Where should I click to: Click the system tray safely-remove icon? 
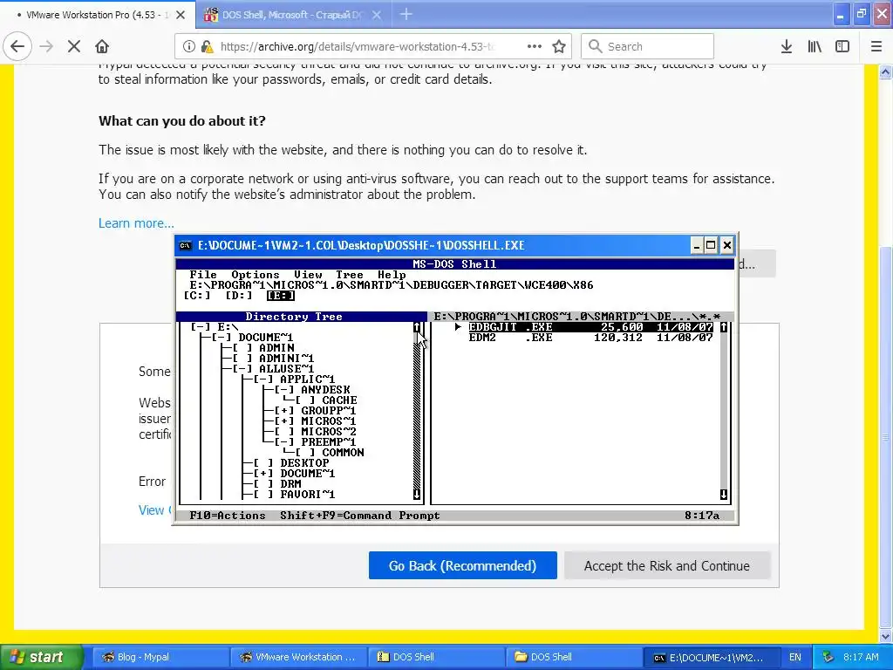coord(828,657)
